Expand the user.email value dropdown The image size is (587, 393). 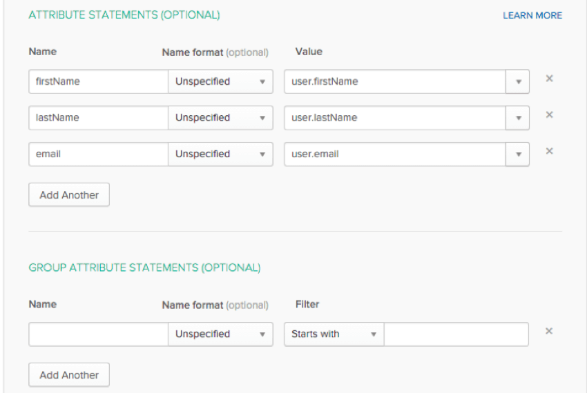518,154
